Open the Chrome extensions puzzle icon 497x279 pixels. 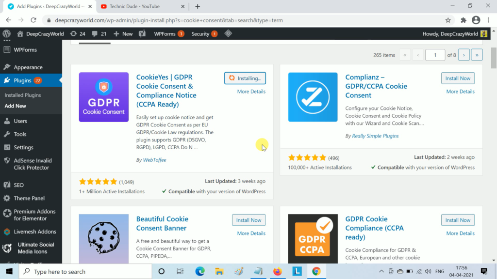[464, 20]
